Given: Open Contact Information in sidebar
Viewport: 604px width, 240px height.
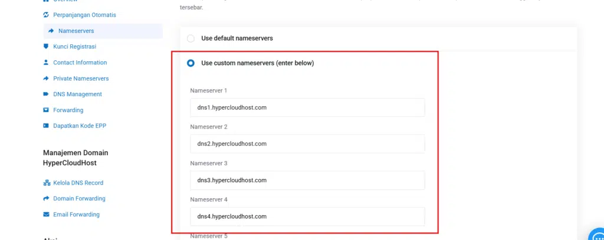Looking at the screenshot, I should pos(80,63).
